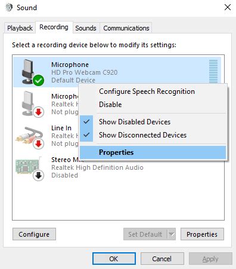Click the Cancel button

tap(162, 259)
